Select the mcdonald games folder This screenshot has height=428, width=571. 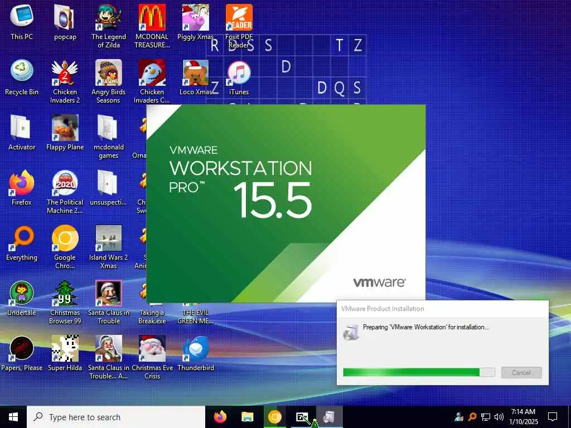[109, 137]
